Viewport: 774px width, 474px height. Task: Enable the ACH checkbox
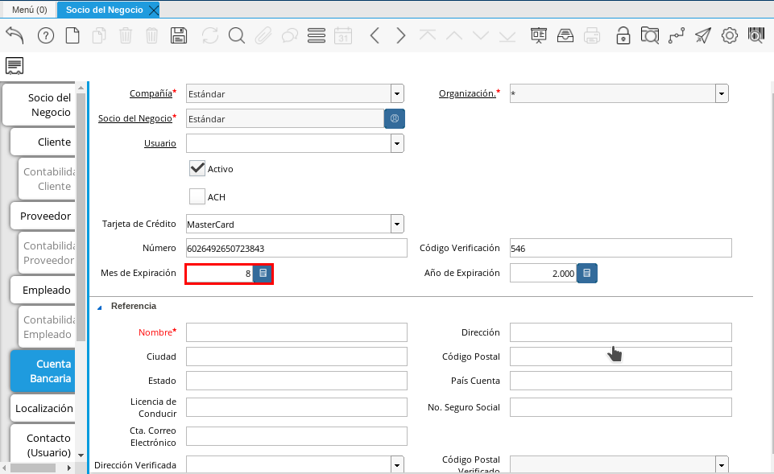pyautogui.click(x=197, y=196)
